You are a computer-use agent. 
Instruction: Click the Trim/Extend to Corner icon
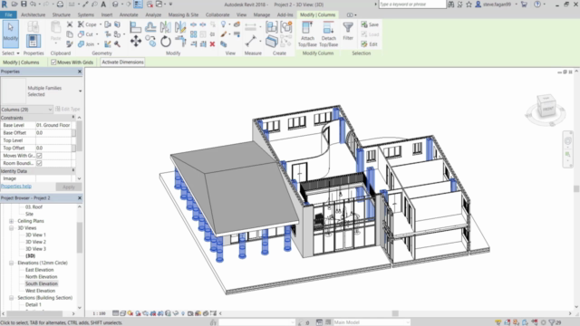(x=180, y=41)
